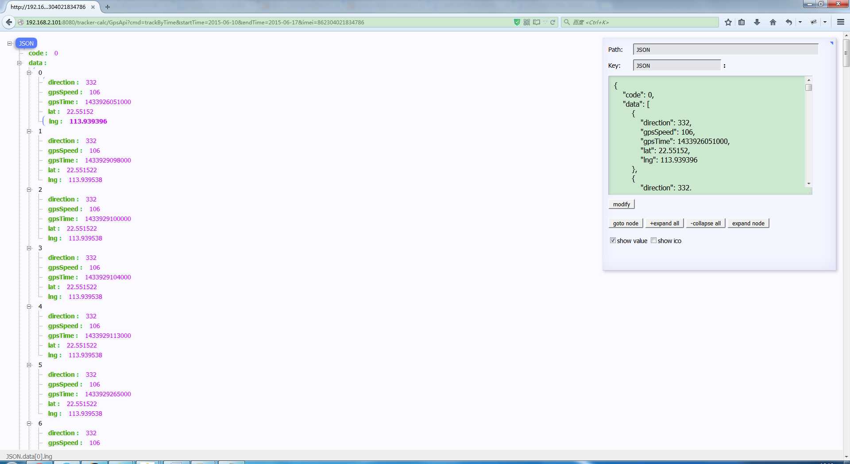Bookmark this page with star icon

(x=728, y=22)
